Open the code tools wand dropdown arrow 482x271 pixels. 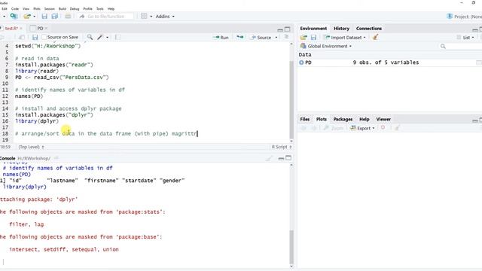[107, 37]
